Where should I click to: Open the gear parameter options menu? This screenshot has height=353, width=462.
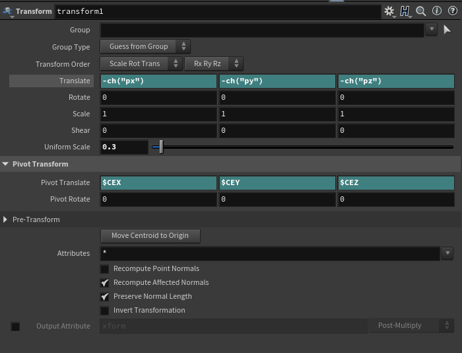pos(389,11)
